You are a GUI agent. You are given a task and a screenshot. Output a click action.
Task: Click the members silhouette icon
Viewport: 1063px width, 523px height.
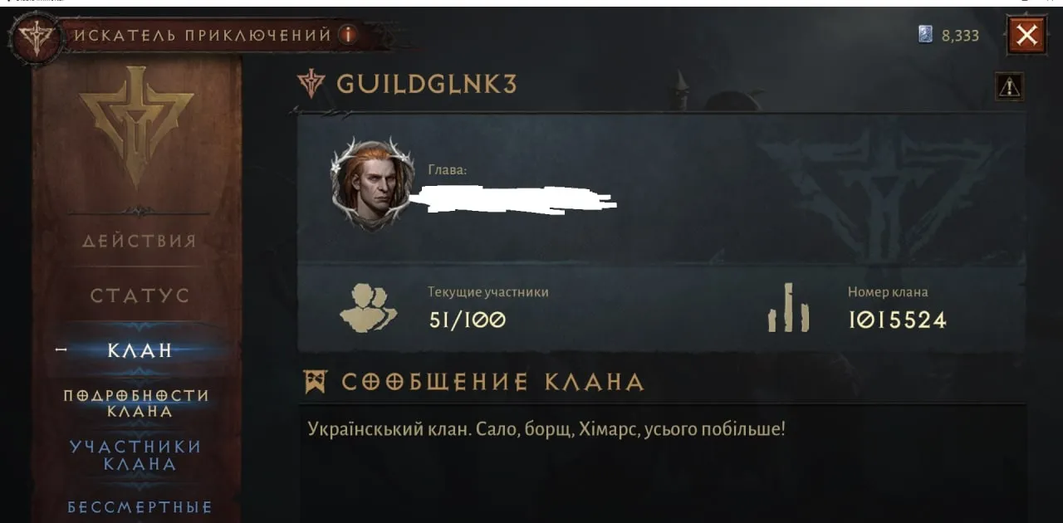coord(369,308)
